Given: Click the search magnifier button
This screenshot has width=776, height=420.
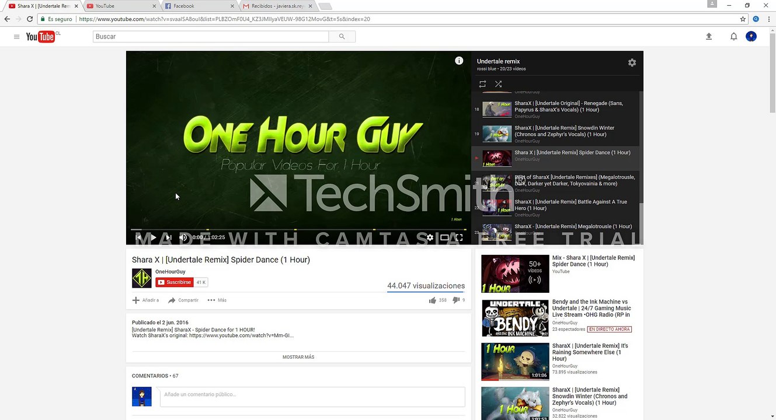Looking at the screenshot, I should click(x=342, y=36).
